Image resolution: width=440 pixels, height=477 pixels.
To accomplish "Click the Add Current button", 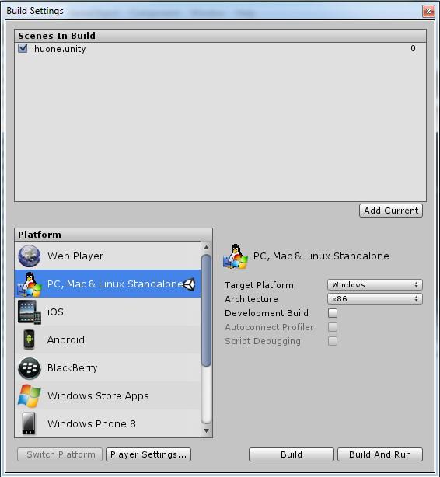I will (x=391, y=211).
